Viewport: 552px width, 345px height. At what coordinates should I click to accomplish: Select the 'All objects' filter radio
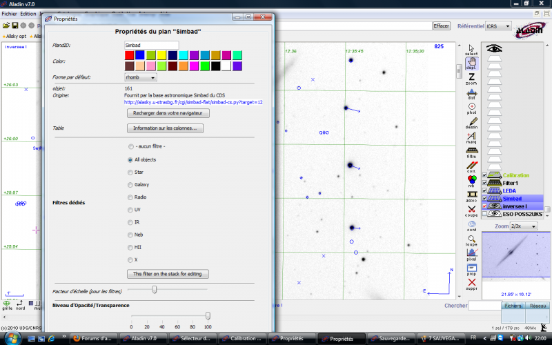tap(130, 160)
